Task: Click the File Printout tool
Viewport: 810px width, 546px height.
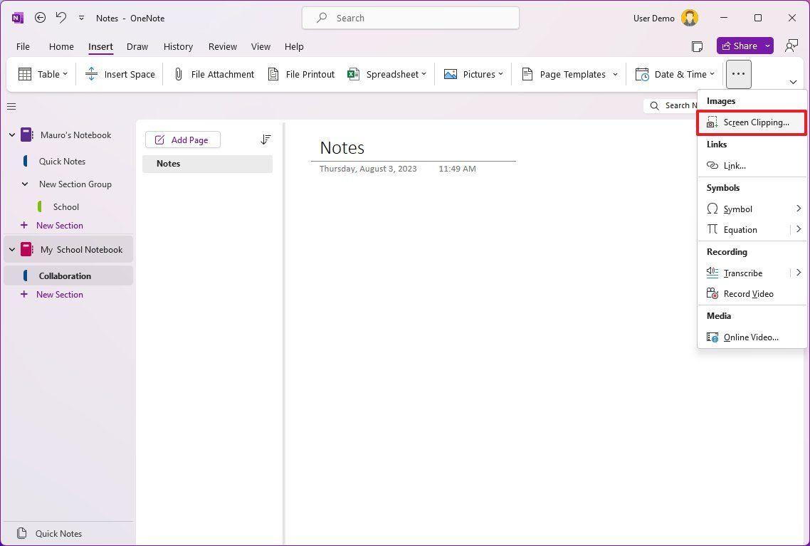Action: tap(301, 73)
